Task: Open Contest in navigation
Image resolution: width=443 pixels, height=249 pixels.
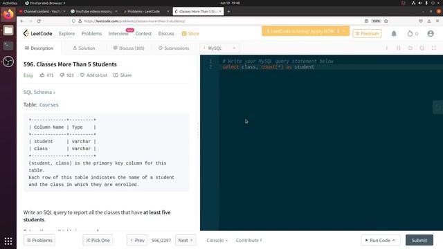Action: 143,34
